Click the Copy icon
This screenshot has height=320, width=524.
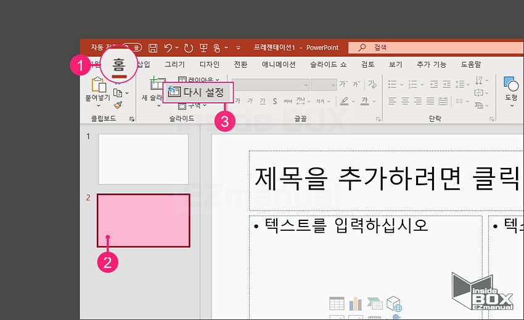click(x=118, y=93)
